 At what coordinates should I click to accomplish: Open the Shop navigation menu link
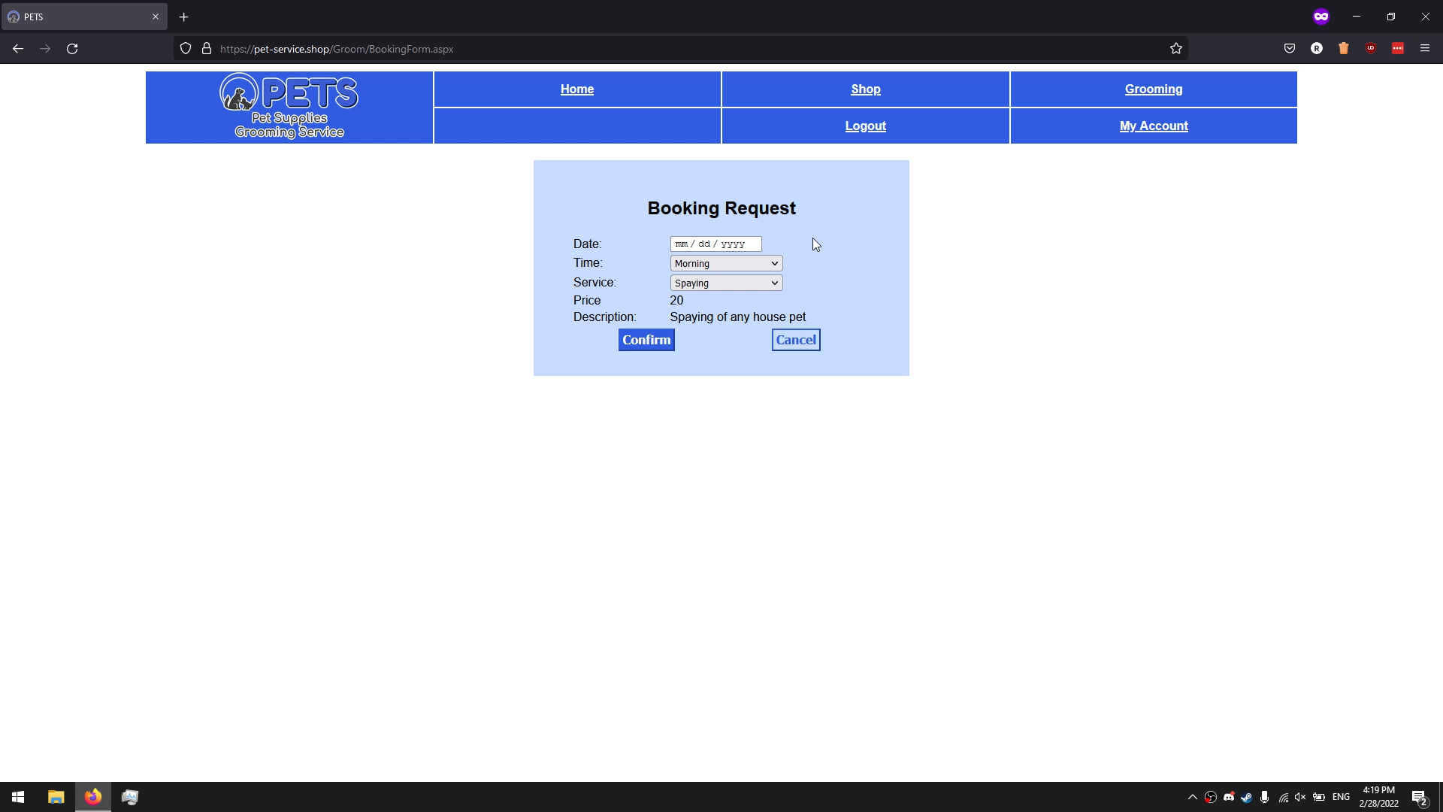(865, 89)
